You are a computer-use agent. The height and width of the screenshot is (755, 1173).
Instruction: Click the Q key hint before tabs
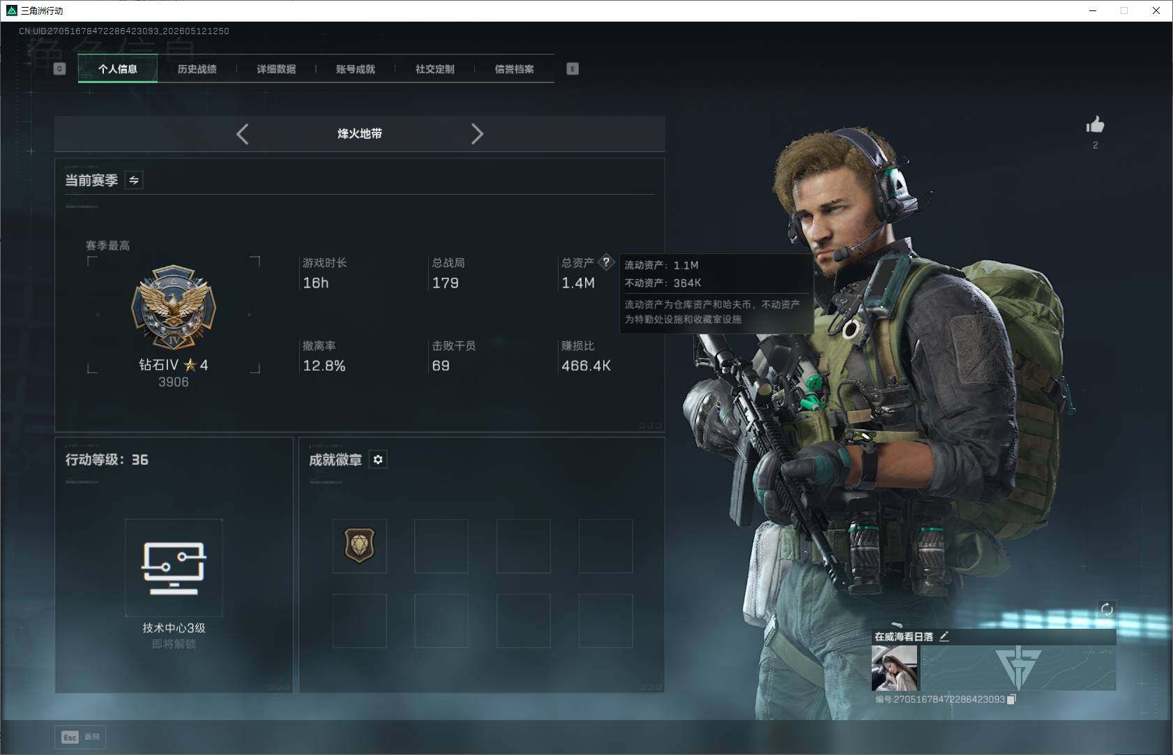(60, 68)
